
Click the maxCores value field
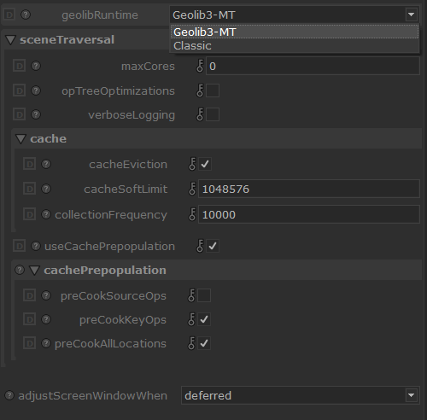[x=313, y=66]
